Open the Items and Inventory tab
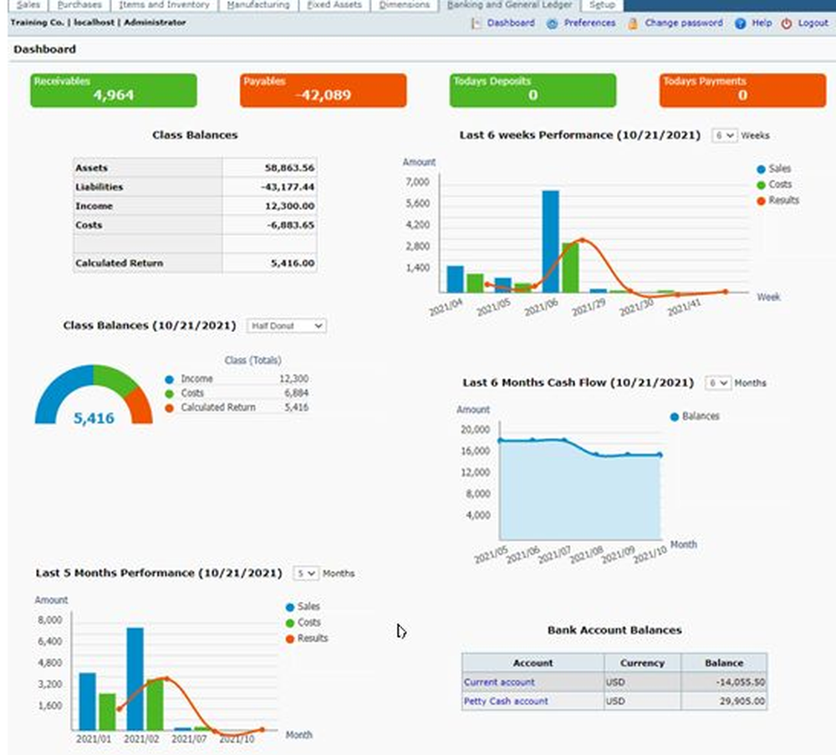 click(x=164, y=5)
